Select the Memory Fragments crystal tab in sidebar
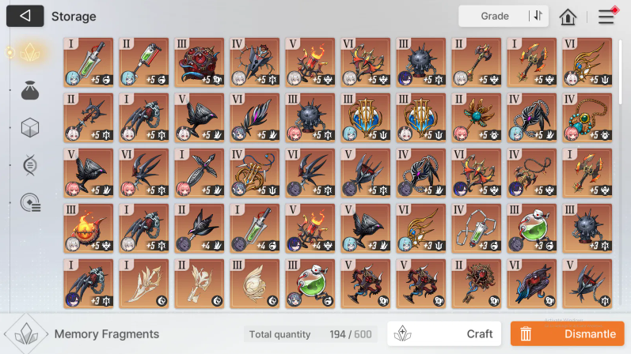Image resolution: width=631 pixels, height=354 pixels. 30,52
